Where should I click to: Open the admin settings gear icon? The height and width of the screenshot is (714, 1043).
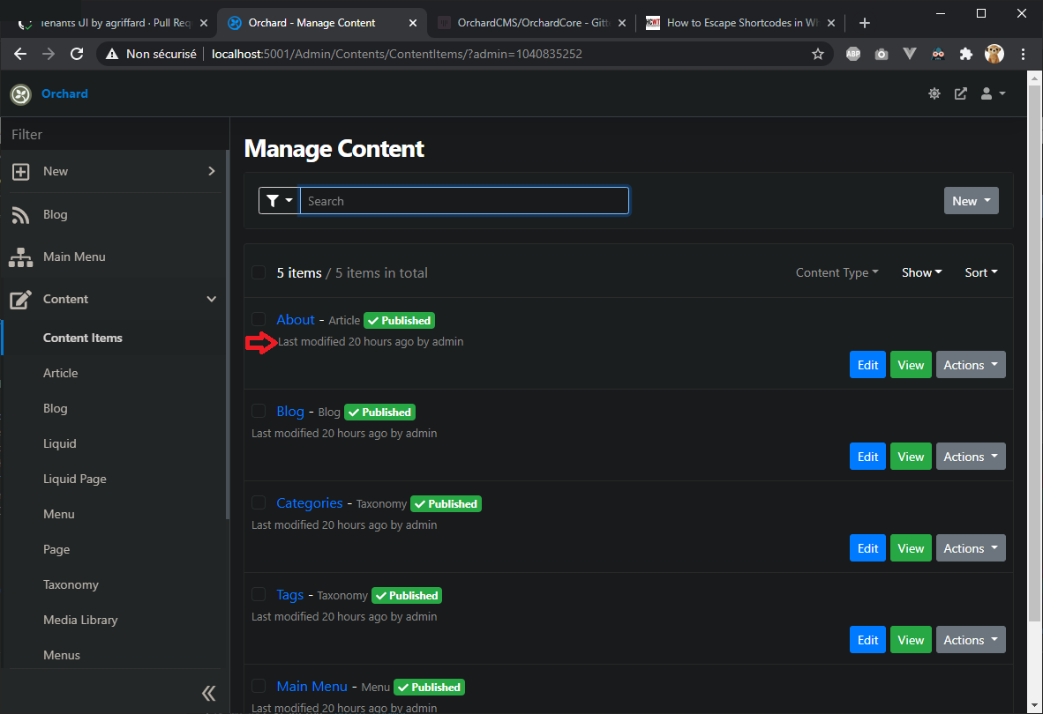(934, 93)
